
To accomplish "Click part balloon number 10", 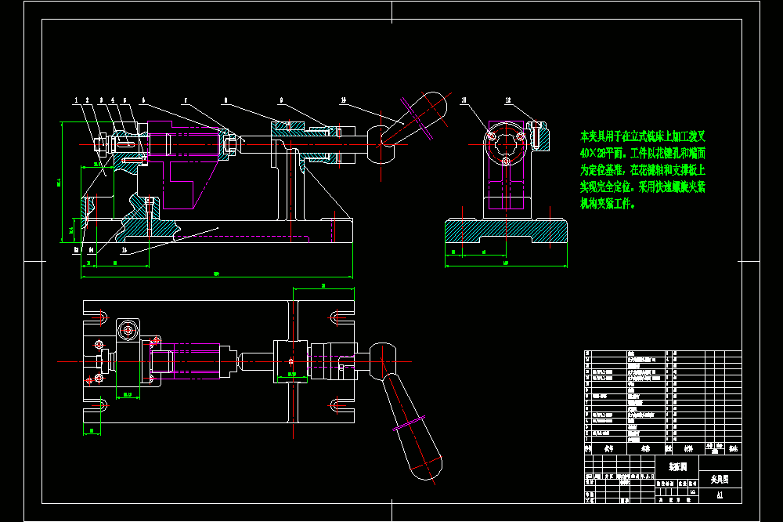I will click(x=344, y=100).
